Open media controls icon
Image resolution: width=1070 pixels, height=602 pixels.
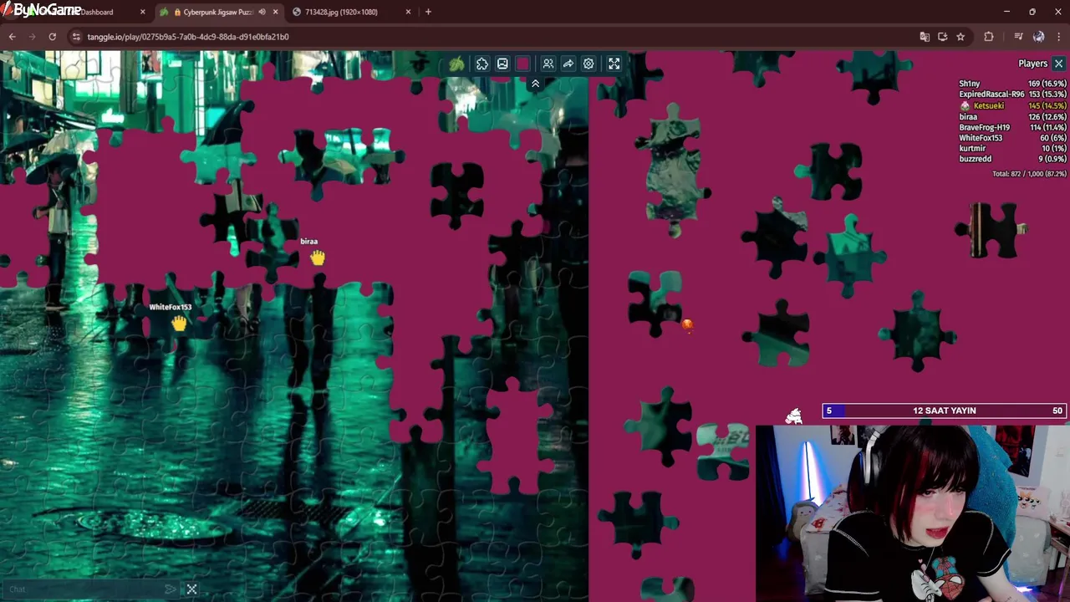(1018, 37)
